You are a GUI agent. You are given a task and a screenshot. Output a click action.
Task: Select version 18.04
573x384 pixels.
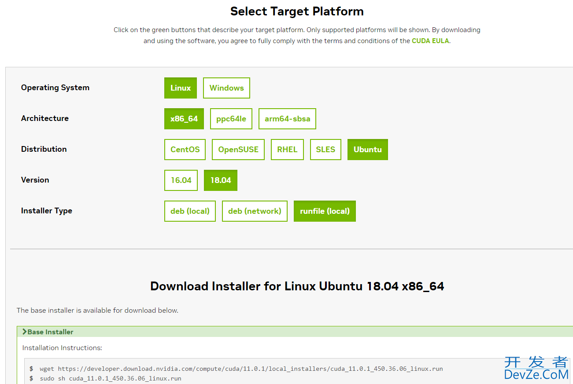point(221,180)
